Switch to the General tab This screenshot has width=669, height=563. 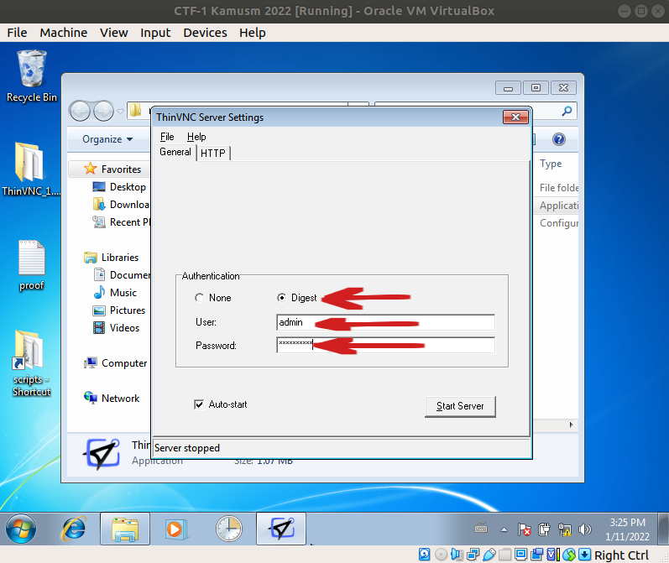tap(175, 152)
